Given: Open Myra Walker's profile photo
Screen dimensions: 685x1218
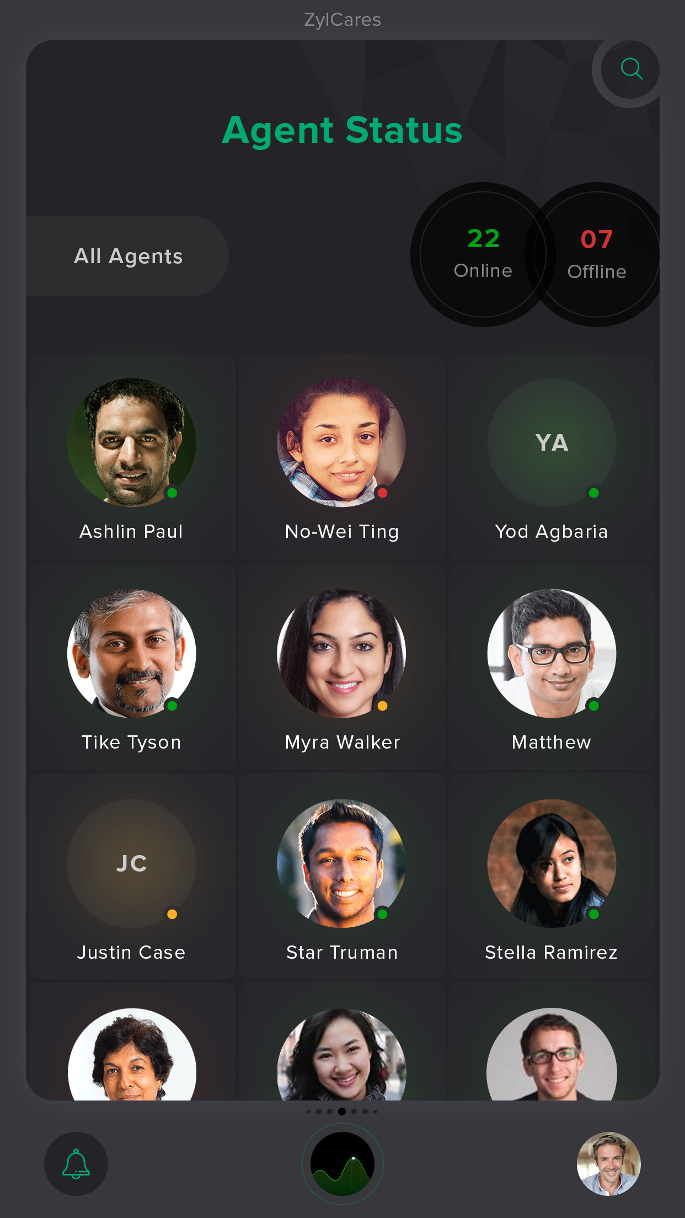Looking at the screenshot, I should coord(341,653).
